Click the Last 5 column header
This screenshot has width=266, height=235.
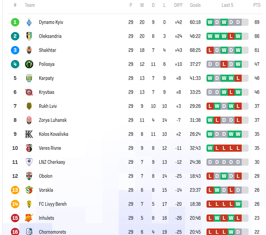(227, 5)
